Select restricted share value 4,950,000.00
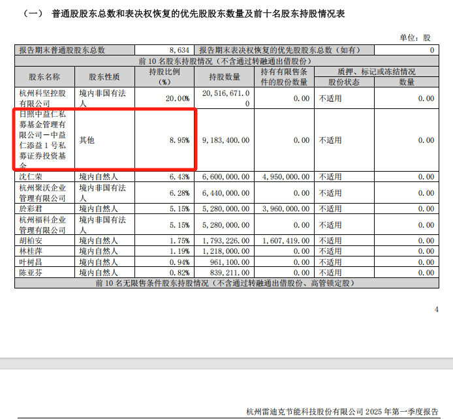 point(286,177)
